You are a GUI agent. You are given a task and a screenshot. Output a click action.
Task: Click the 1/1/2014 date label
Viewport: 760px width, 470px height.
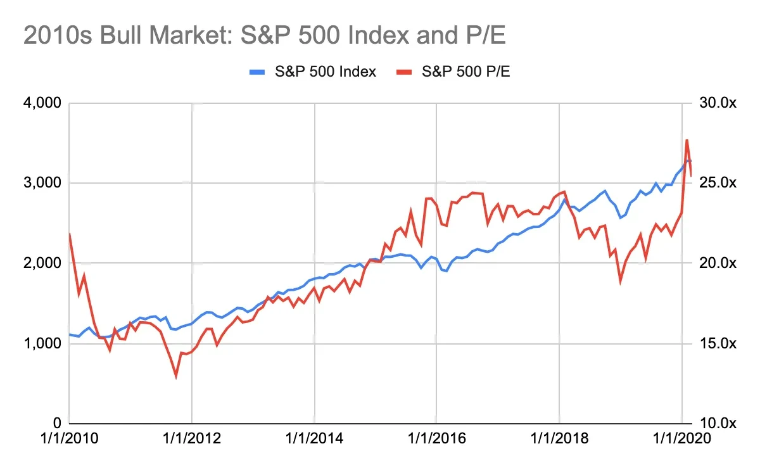(314, 439)
